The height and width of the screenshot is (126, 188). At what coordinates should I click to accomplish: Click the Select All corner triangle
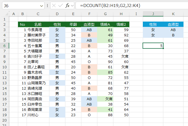[x=4, y=14]
